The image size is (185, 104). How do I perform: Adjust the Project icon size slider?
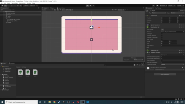[x=141, y=97]
